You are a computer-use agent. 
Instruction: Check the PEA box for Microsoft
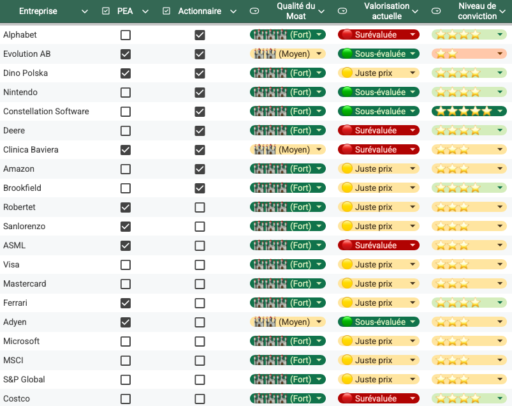[x=126, y=342]
